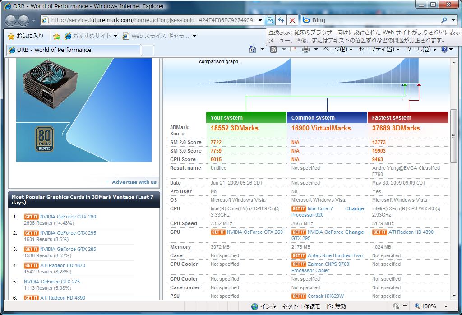The image size is (462, 315).
Task: Click the 16900 VirtualMarks score
Action: pyautogui.click(x=321, y=128)
